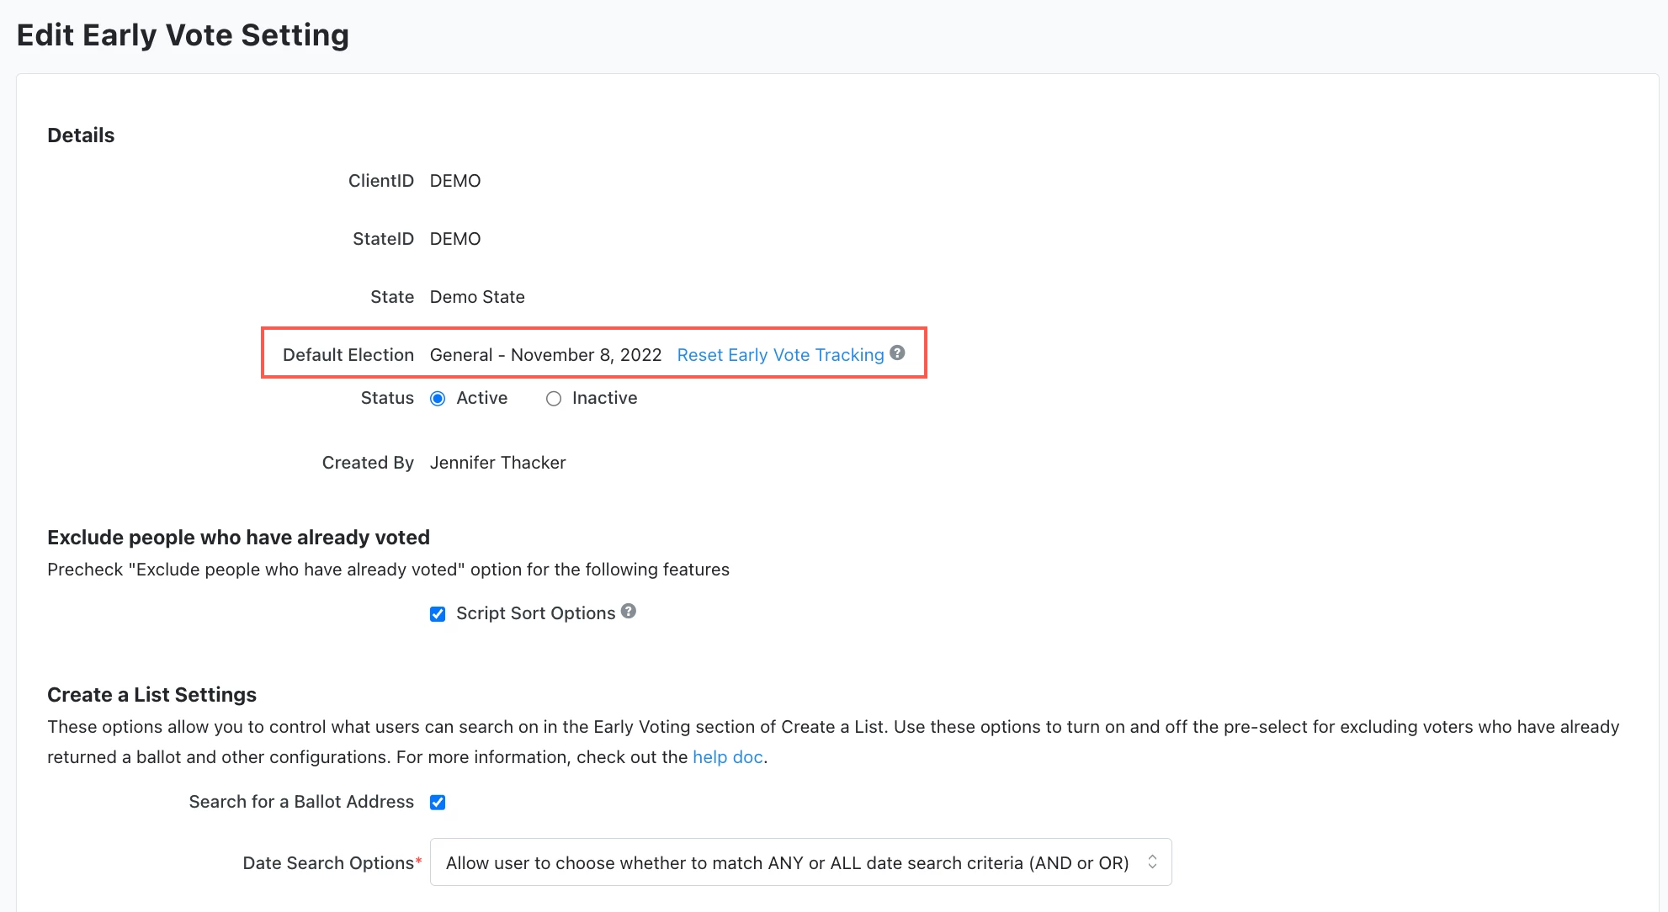1668x912 pixels.
Task: Click help icon beside Reset Early Vote Tracking
Action: click(x=897, y=353)
